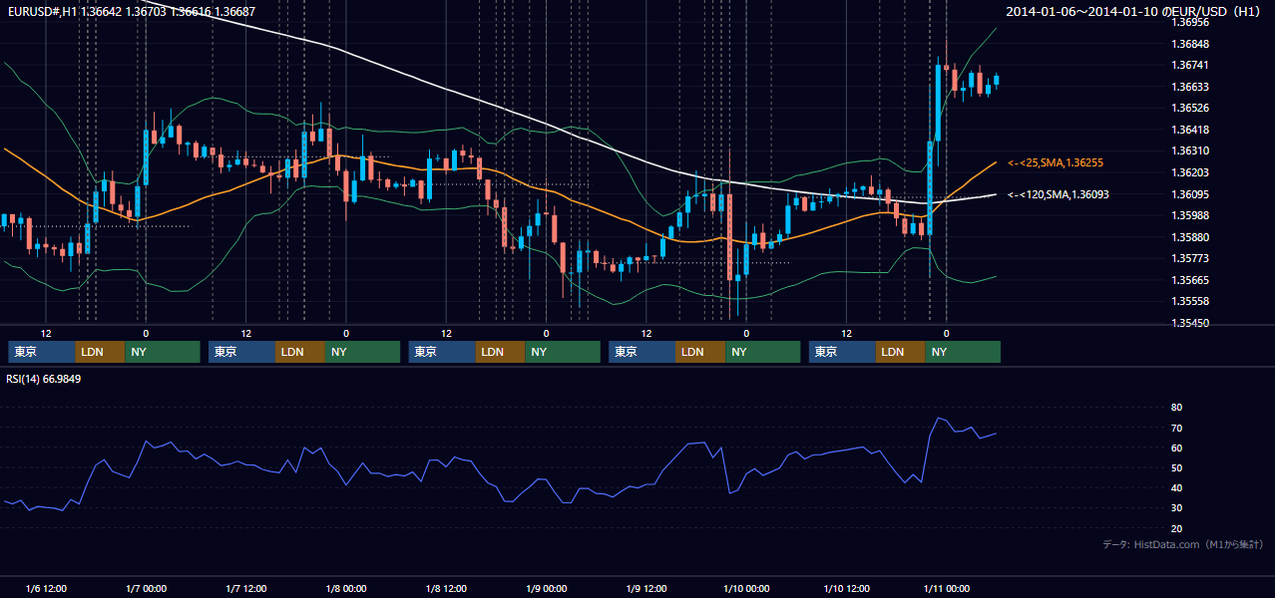1275x598 pixels.
Task: Click the orange 25 SMA label 1.36255
Action: (x=1056, y=162)
